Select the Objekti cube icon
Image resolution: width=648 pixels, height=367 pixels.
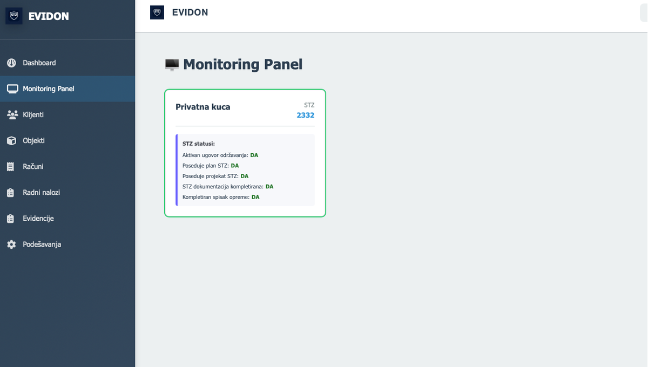11,141
